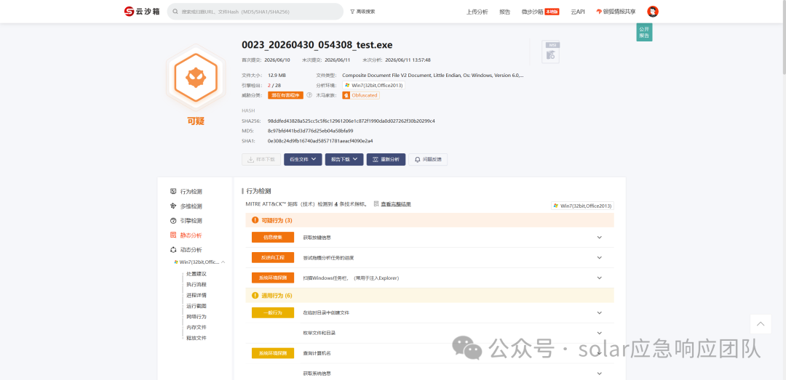
Task: Click the 潜在有害程序 threat classification tag
Action: pyautogui.click(x=286, y=95)
